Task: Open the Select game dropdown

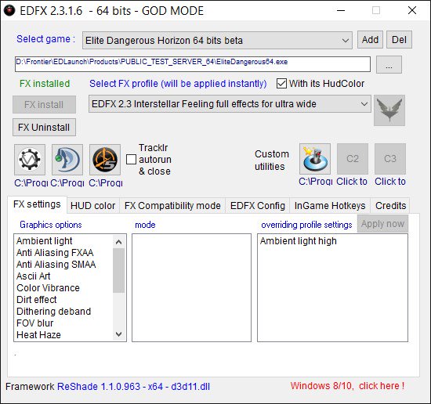Action: [217, 41]
